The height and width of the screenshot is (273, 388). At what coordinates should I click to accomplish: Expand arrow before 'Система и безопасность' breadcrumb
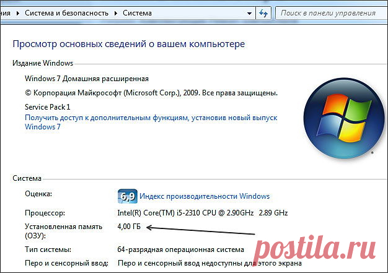(x=18, y=14)
